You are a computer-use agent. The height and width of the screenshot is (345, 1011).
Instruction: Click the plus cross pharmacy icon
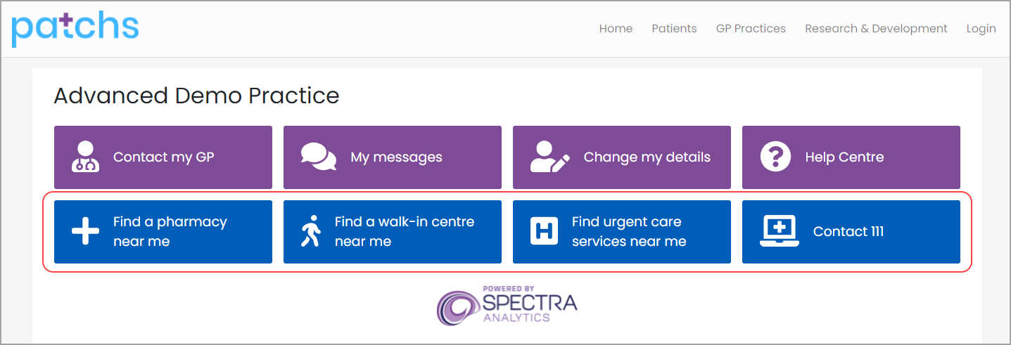click(x=86, y=231)
